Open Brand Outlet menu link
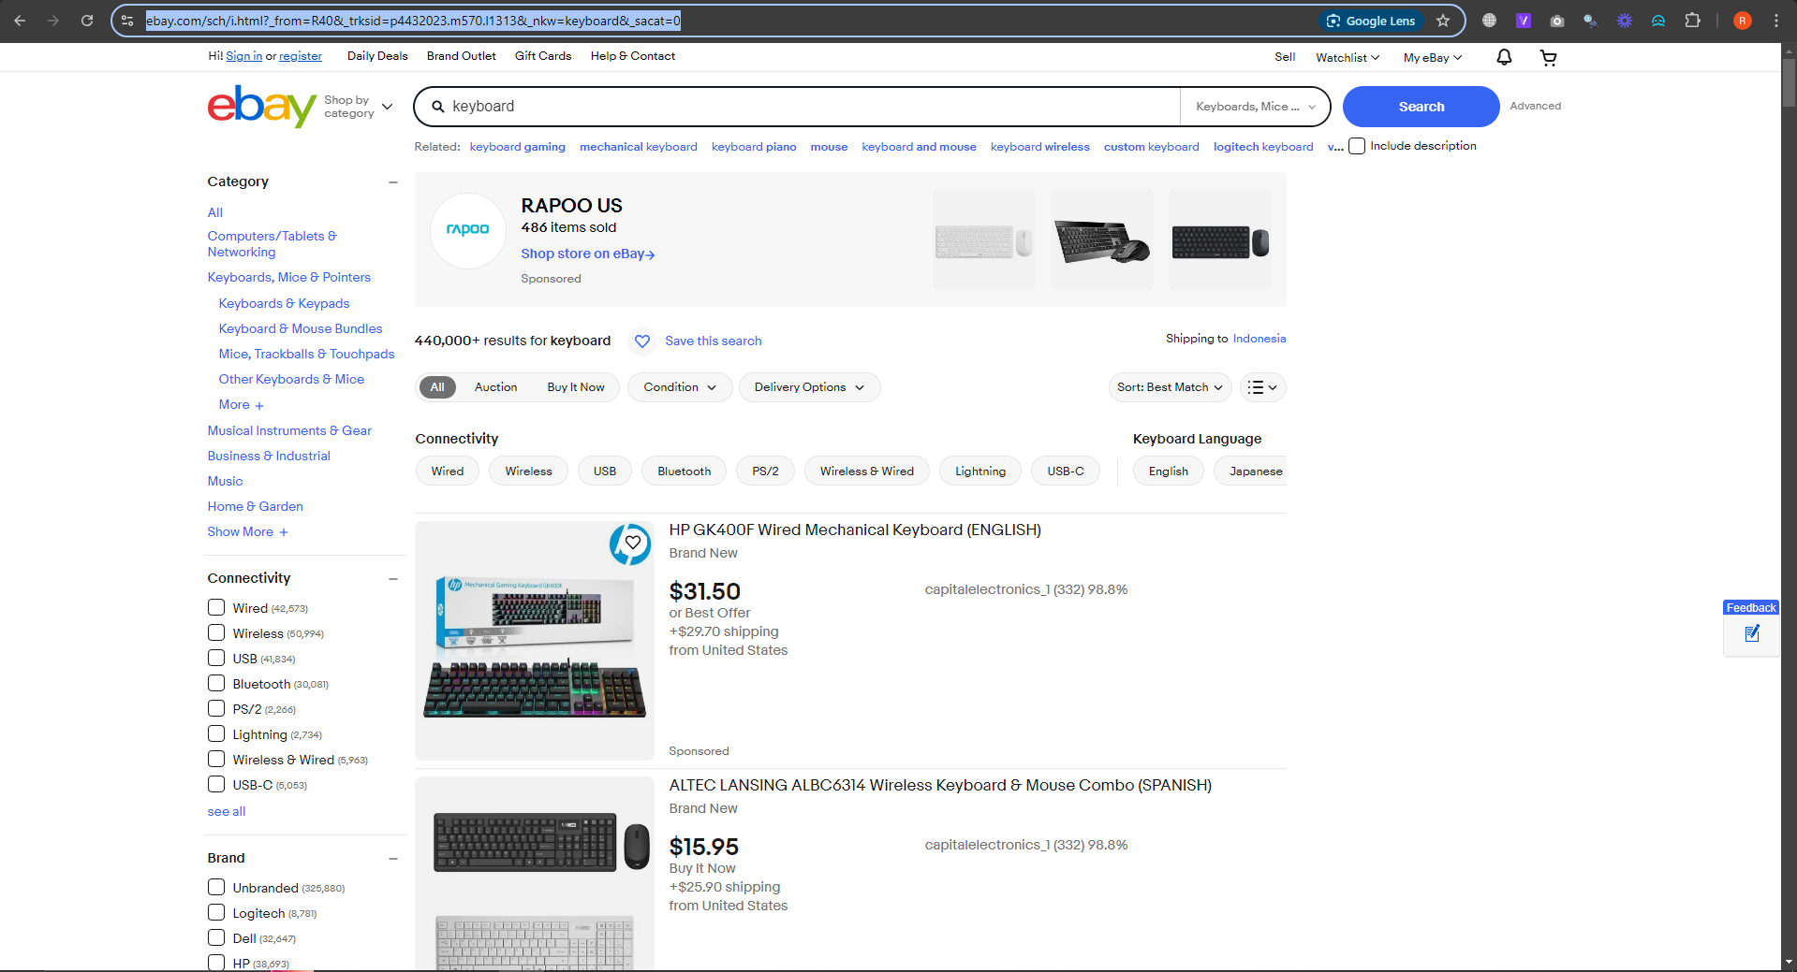Viewport: 1797px width, 972px height. pyautogui.click(x=462, y=56)
